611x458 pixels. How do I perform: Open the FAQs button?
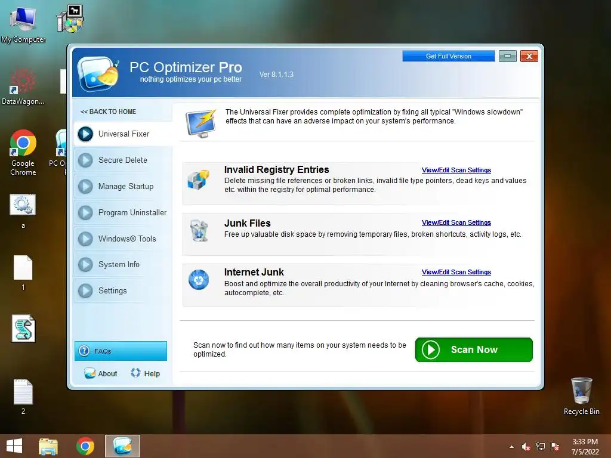pos(121,351)
